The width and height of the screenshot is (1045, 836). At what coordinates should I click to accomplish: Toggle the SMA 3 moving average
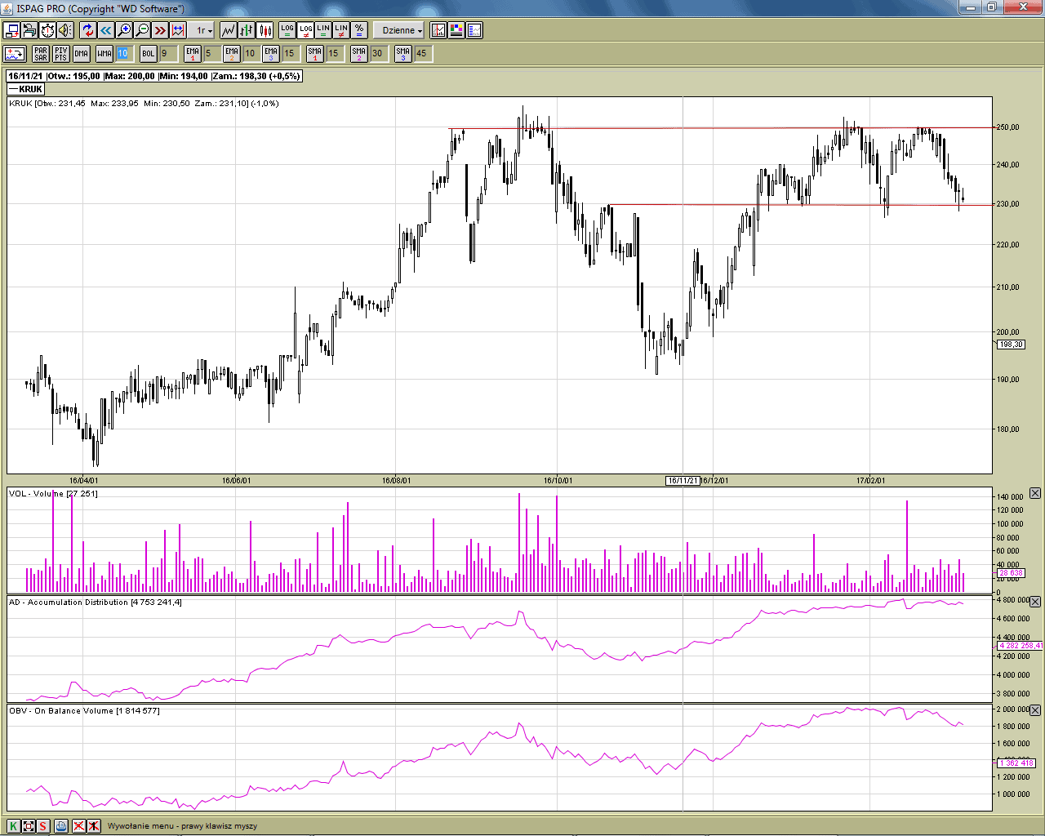402,54
